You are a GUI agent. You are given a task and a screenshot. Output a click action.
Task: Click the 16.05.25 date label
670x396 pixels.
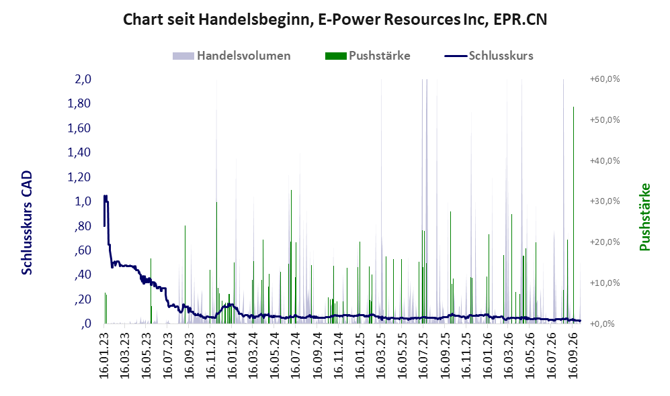pyautogui.click(x=402, y=355)
